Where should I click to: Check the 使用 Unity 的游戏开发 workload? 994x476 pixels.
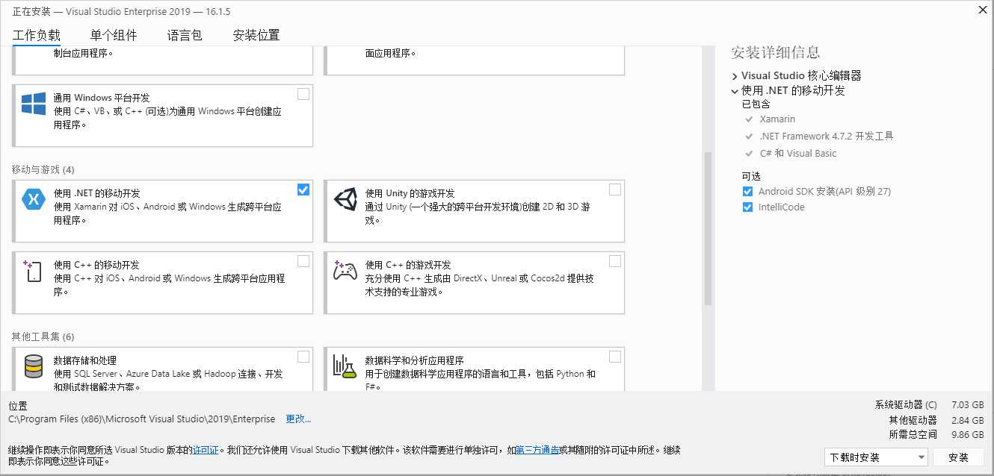pos(615,190)
